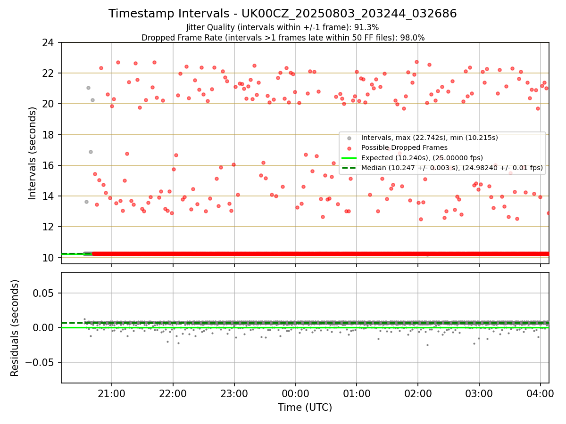The height and width of the screenshot is (424, 566).
Task: Select the 'Jitter Quality' 91.3% subtitle line
Action: (x=283, y=27)
